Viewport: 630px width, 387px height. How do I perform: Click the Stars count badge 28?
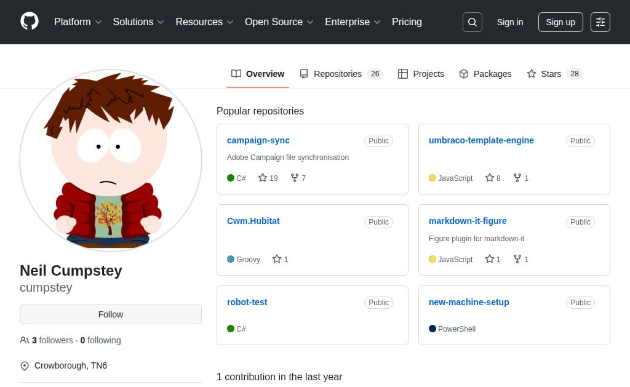tap(575, 74)
